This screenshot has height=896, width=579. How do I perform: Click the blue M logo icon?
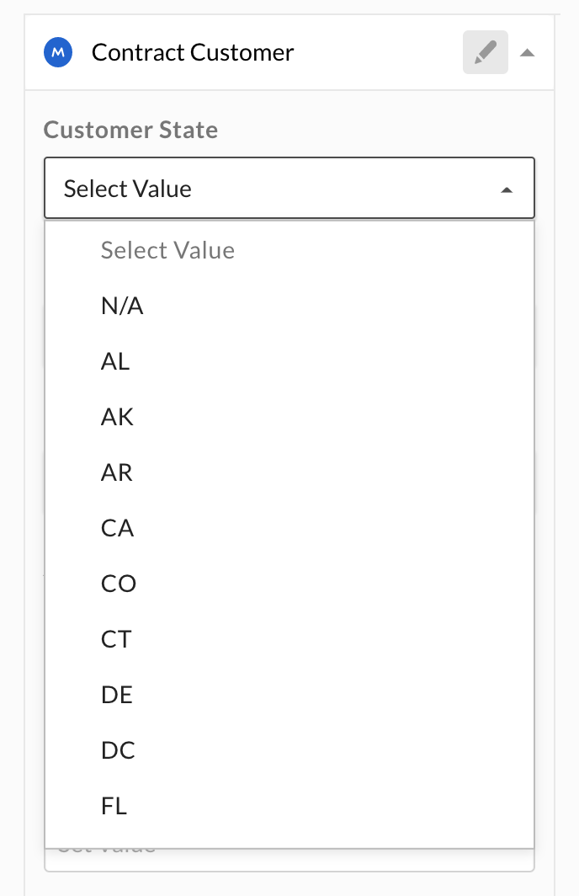[58, 52]
